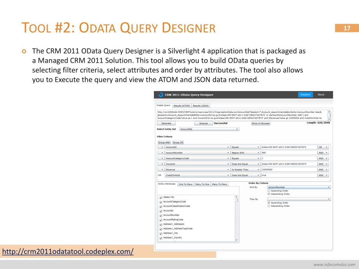Click the Group OR button

[178, 142]
